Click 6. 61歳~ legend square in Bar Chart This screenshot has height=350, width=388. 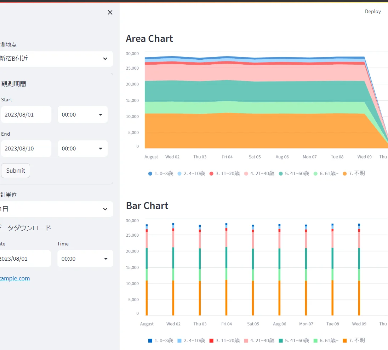click(x=315, y=340)
